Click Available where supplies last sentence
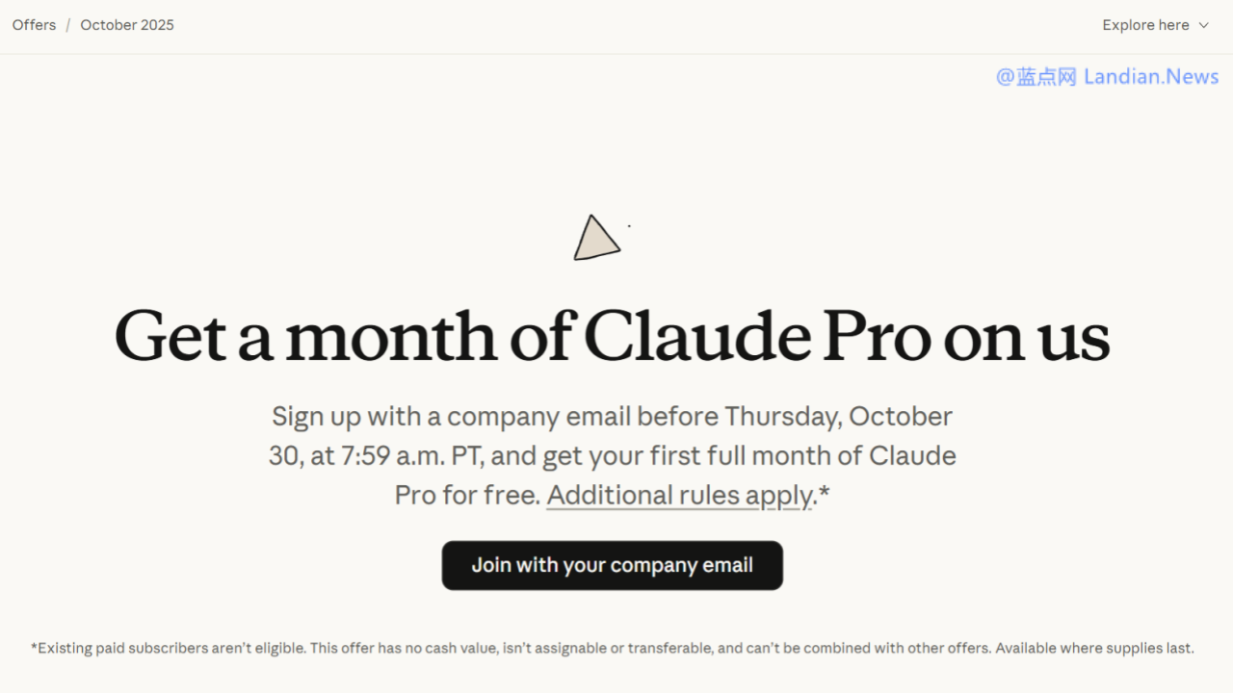 (1094, 648)
